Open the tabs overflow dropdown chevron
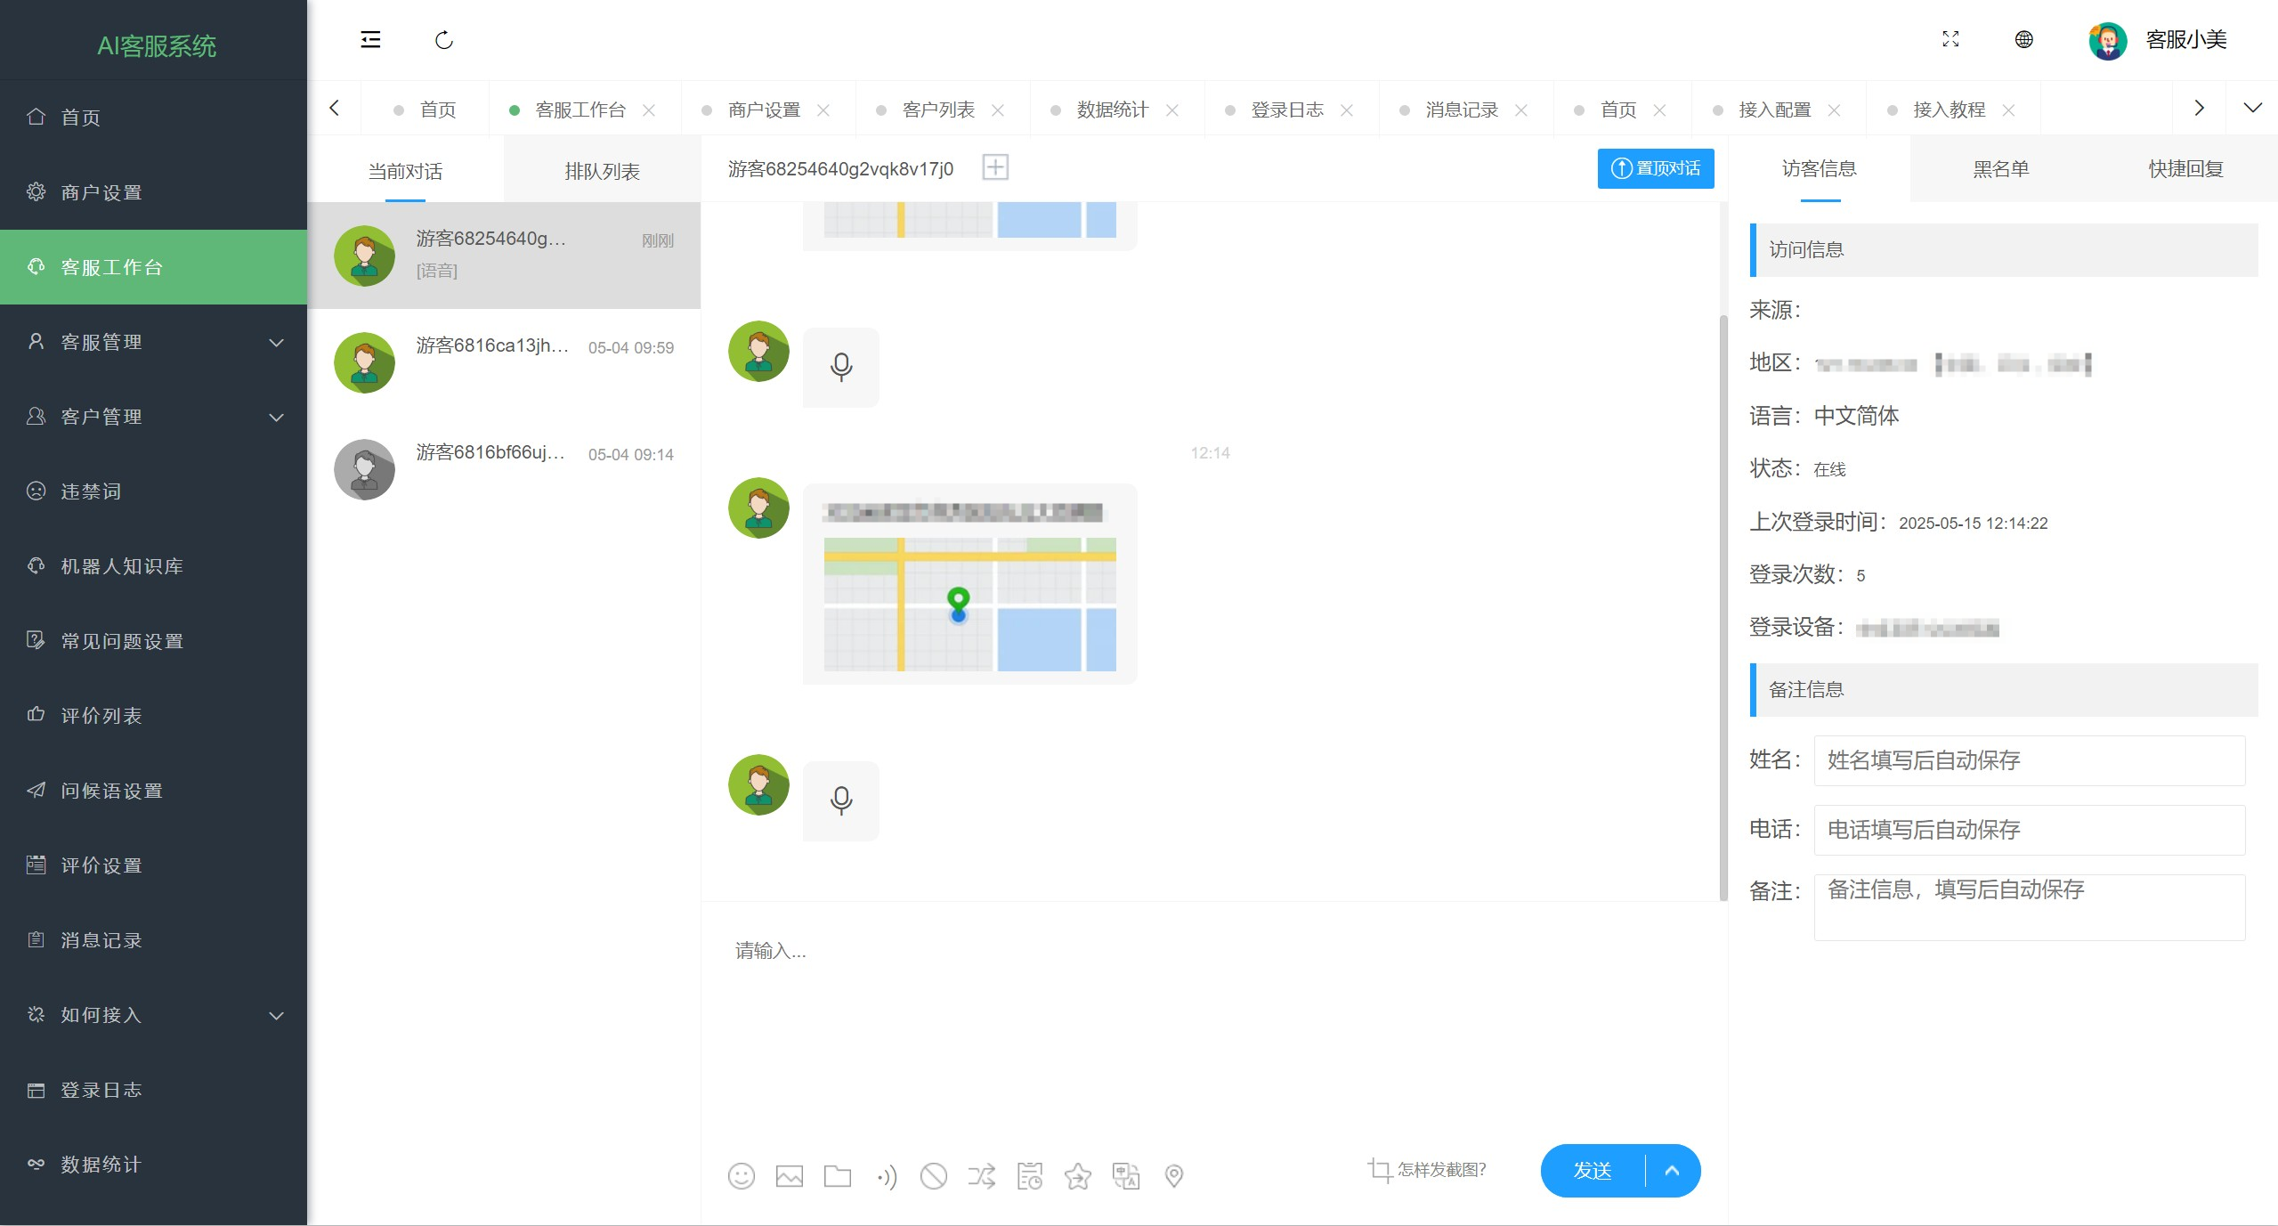 point(2252,109)
